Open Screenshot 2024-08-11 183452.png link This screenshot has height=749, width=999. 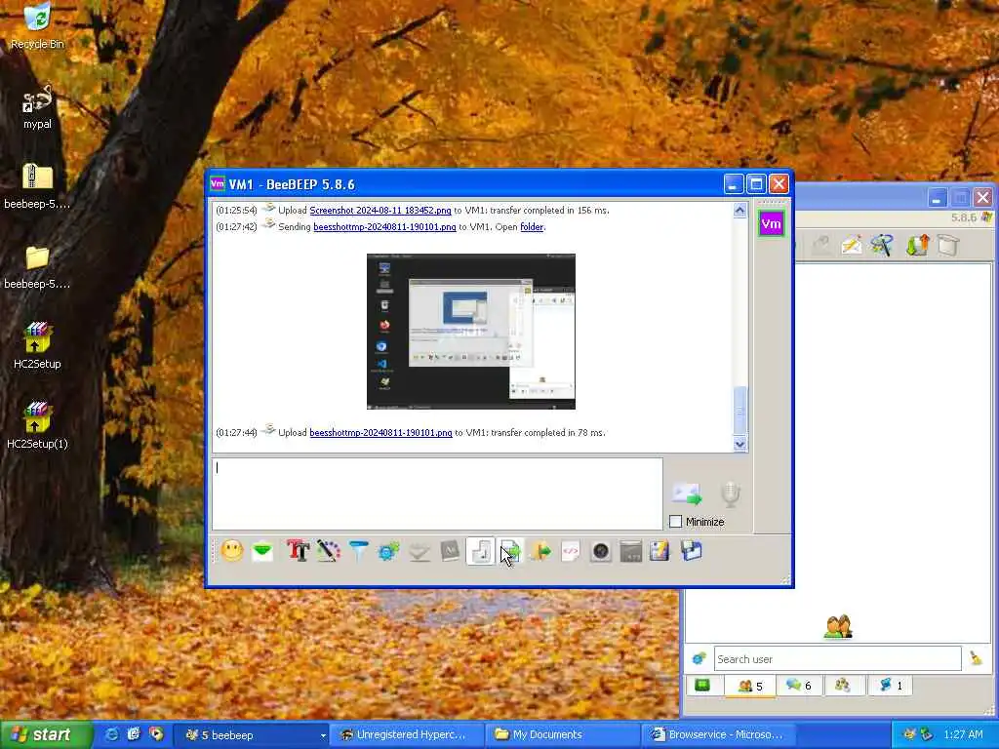[x=380, y=211]
